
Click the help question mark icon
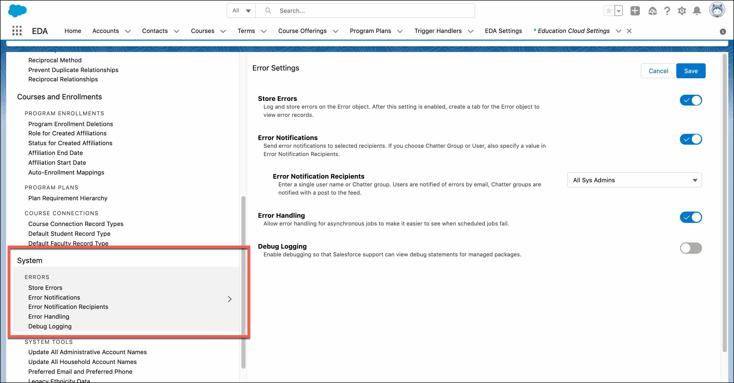668,11
